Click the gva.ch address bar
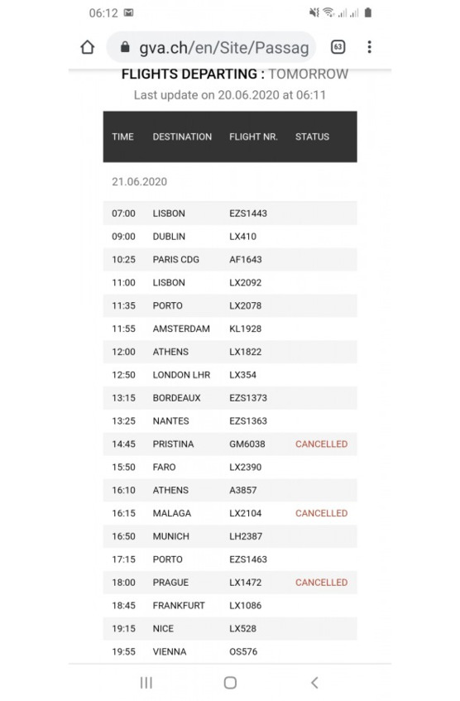 point(212,47)
